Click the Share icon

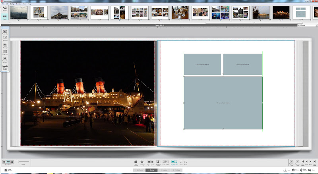point(295,170)
